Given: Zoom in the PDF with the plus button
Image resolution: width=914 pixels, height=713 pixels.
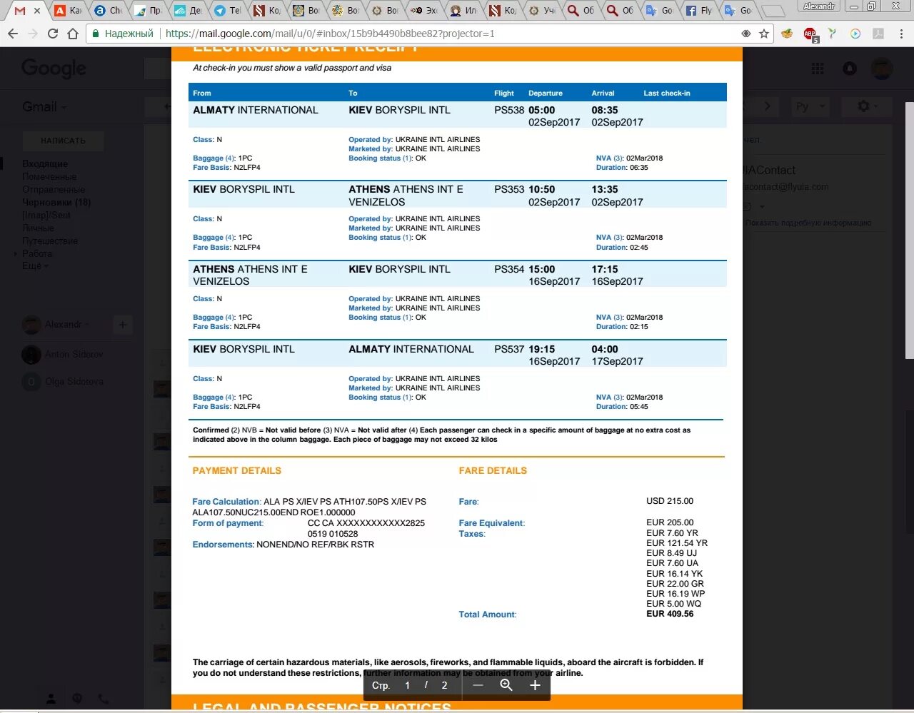Looking at the screenshot, I should click(535, 685).
